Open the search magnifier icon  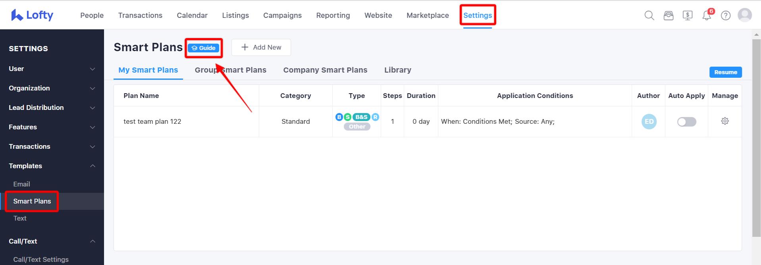(x=649, y=15)
